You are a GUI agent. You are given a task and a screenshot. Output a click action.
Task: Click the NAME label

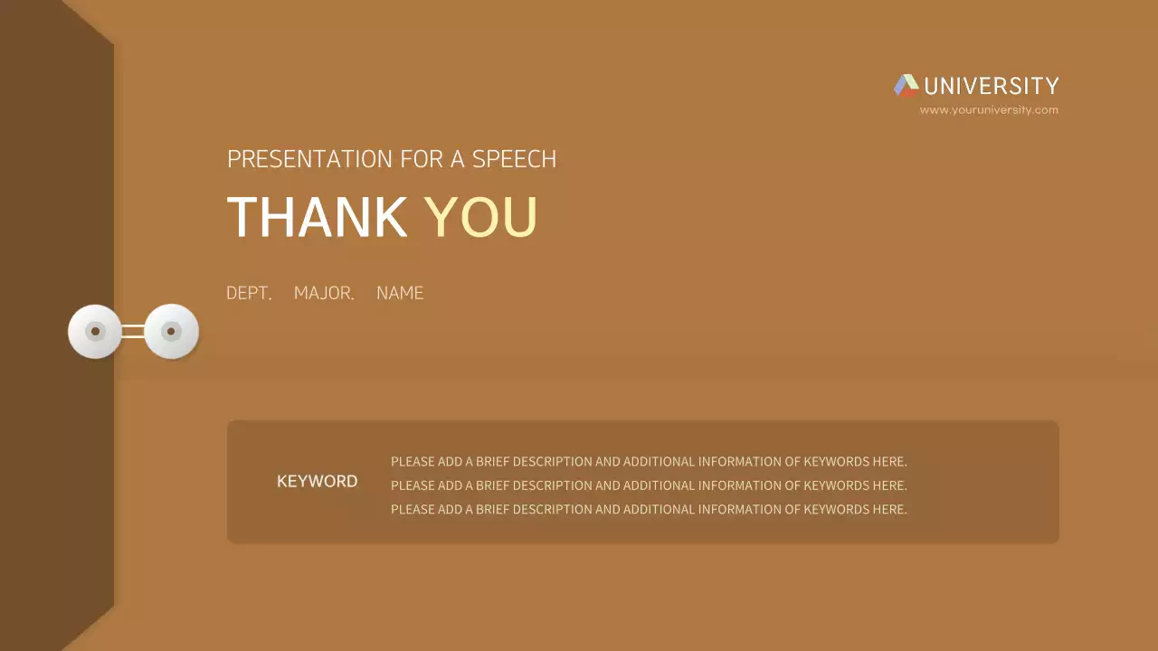[x=400, y=293]
